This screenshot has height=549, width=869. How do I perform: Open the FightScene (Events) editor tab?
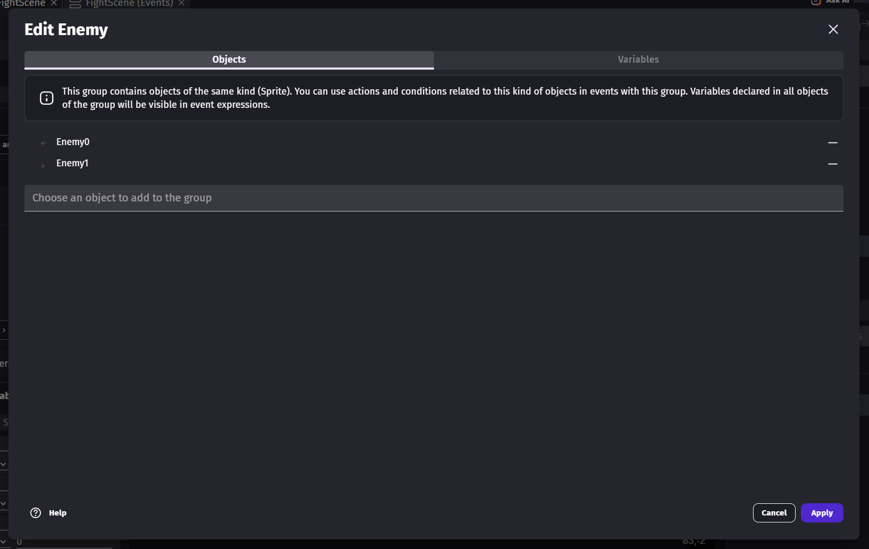click(129, 3)
